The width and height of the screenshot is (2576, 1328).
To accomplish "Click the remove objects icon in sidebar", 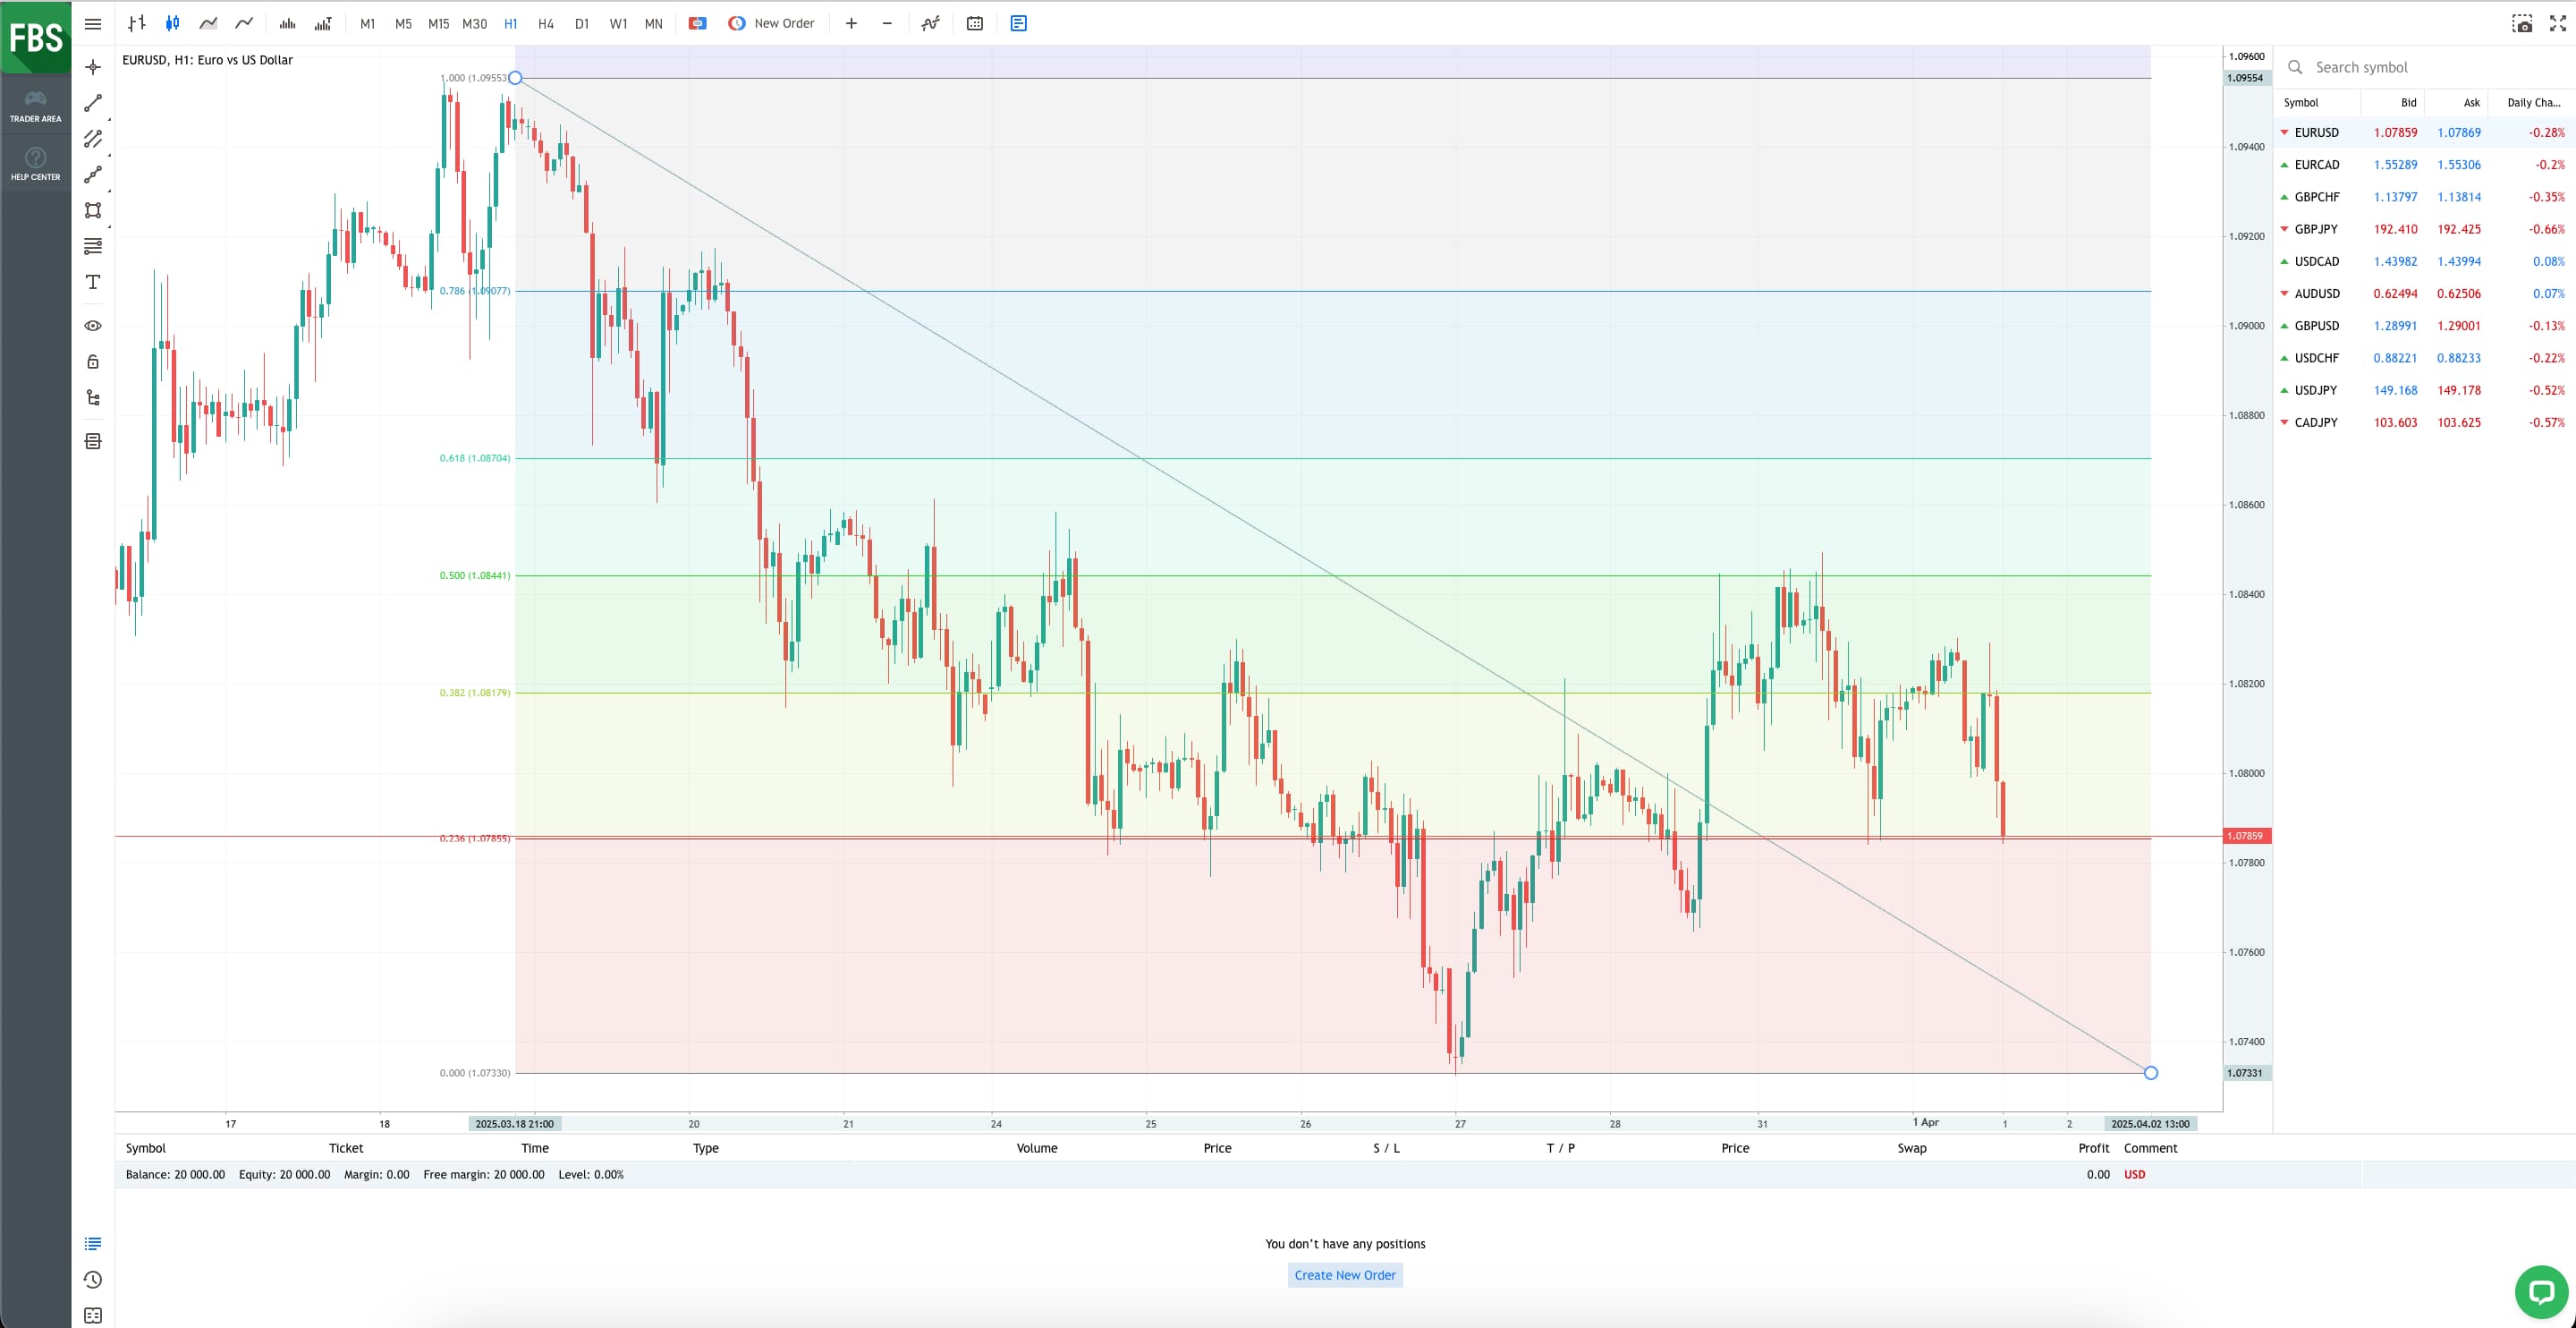I will point(93,441).
